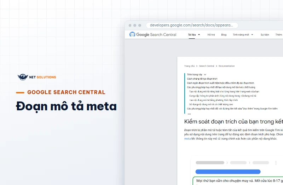Click the GOOGLE SEARCH CENTRAL orange label
Screen dimensions: 283x185
66,92
